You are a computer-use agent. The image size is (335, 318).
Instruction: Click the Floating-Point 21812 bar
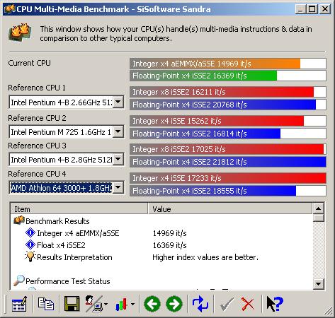[x=228, y=162]
